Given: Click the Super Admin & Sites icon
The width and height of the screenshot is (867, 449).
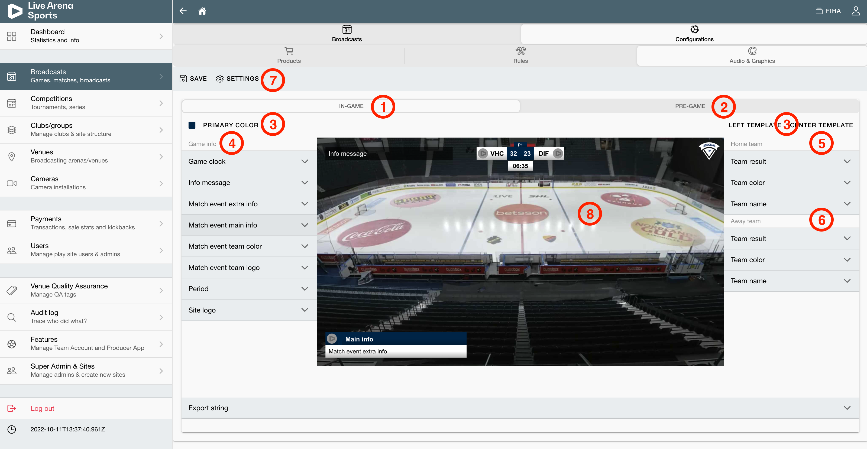Looking at the screenshot, I should click(12, 371).
